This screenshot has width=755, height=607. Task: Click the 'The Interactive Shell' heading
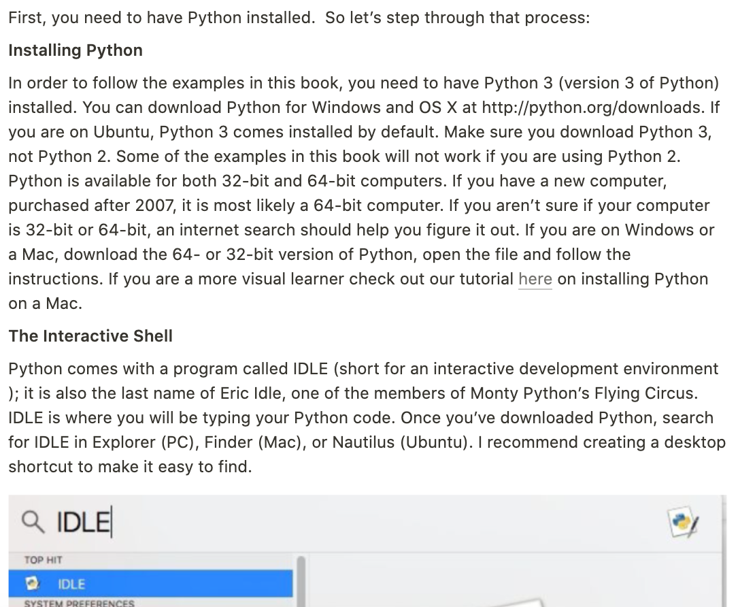90,335
